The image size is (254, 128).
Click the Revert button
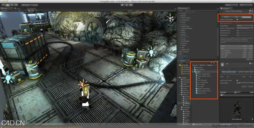coord(244,87)
